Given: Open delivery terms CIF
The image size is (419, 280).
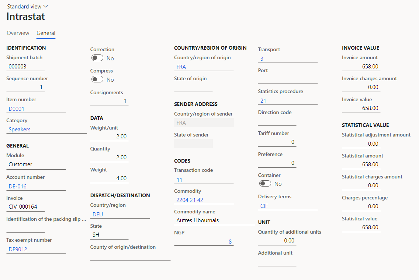Looking at the screenshot, I should (264, 206).
